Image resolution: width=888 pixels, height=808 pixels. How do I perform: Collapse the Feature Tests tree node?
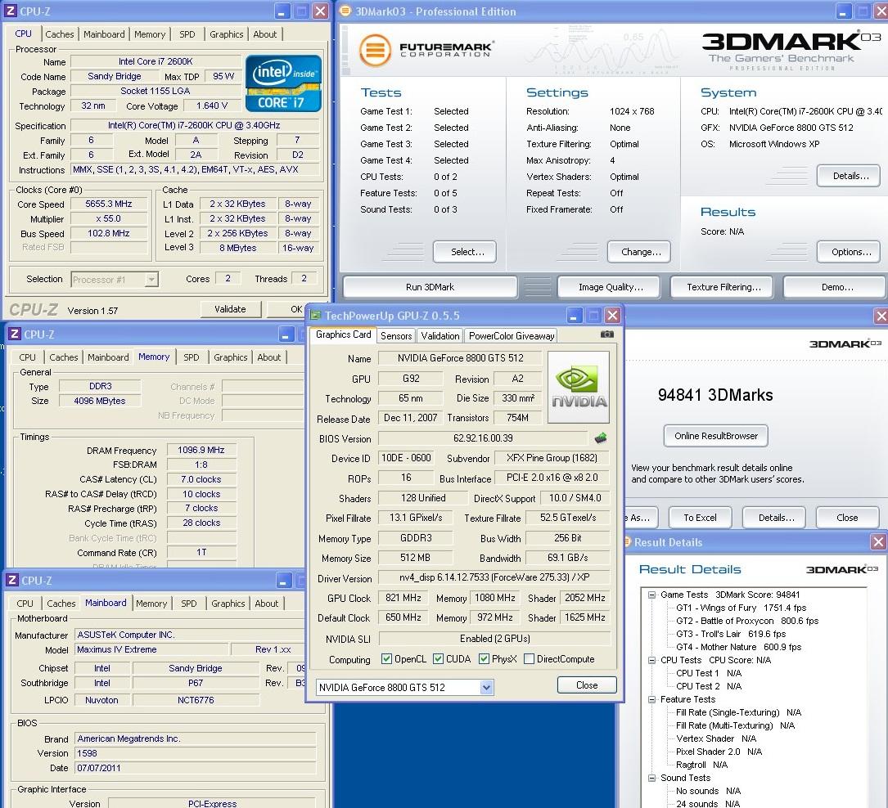pos(651,699)
